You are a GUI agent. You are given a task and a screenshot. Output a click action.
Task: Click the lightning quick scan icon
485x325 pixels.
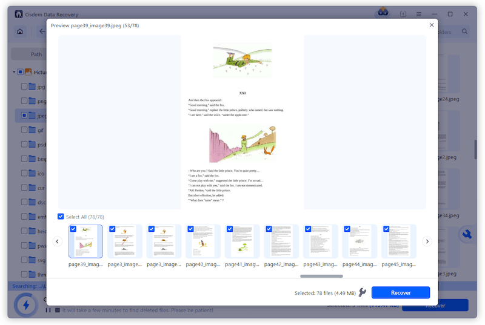(26, 305)
